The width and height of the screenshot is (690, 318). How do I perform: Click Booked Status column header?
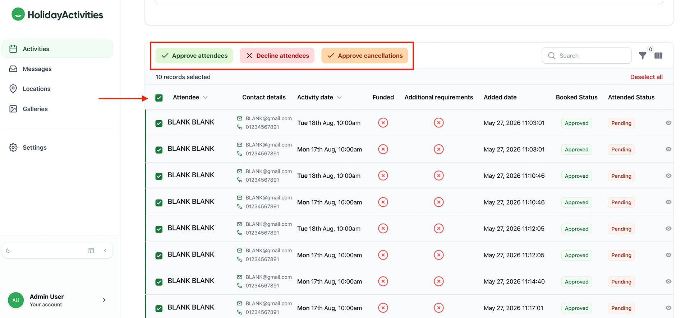coord(576,97)
